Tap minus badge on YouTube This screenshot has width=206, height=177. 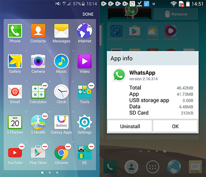click(x=22, y=146)
